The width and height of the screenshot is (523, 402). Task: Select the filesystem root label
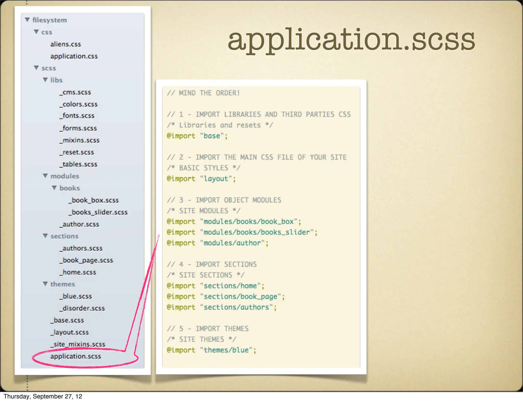point(50,20)
